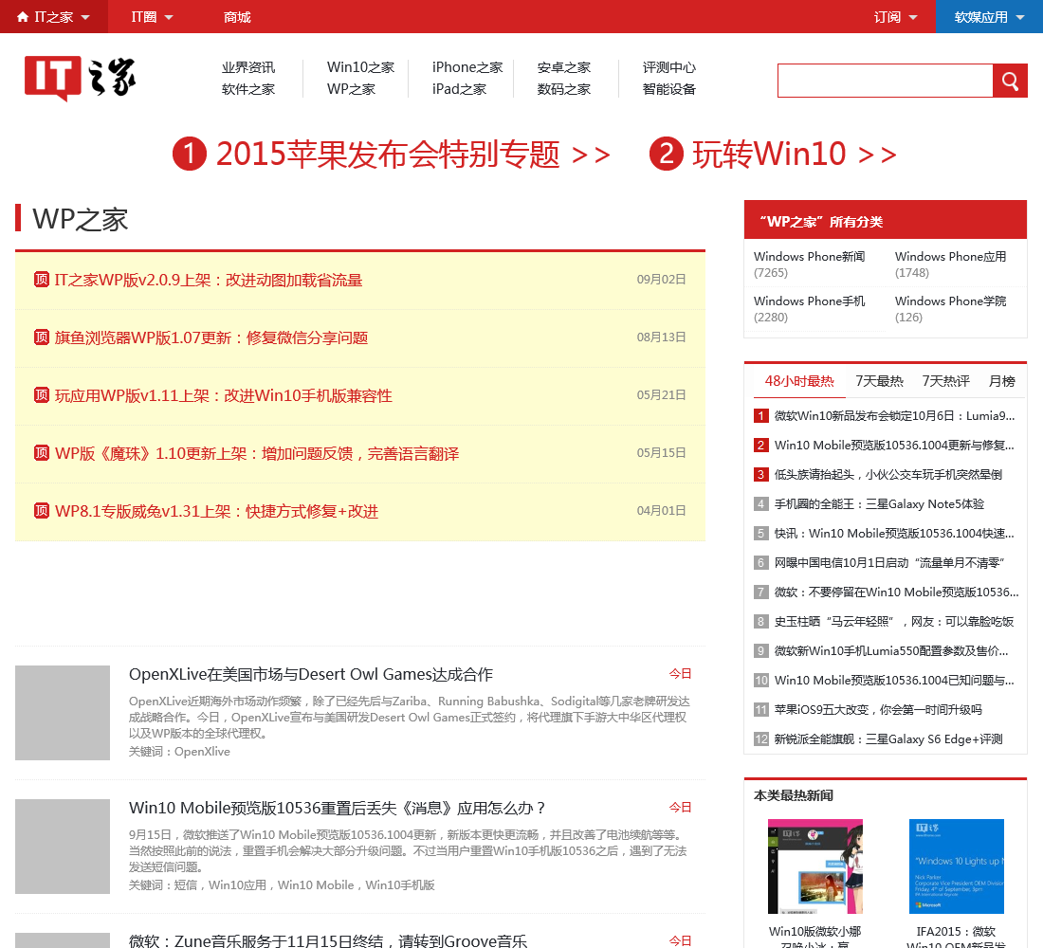Click the Win10手机版 keyword tag

coord(400,885)
